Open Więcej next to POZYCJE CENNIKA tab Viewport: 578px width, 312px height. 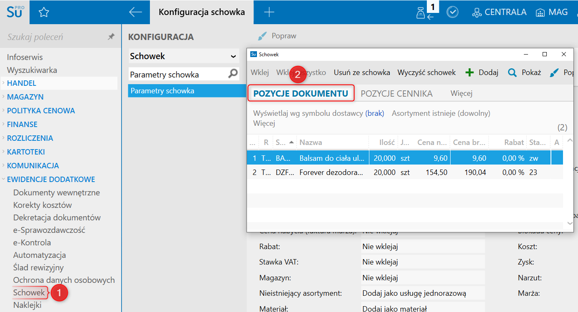461,94
